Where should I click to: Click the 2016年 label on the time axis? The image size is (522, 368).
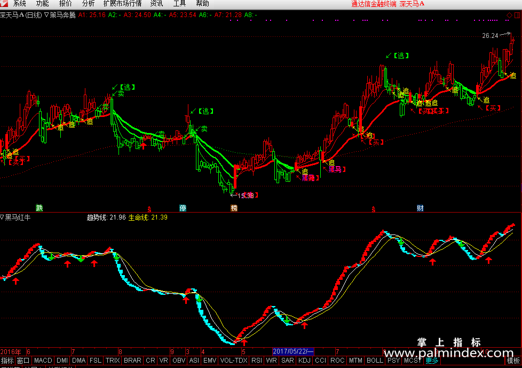[11, 351]
